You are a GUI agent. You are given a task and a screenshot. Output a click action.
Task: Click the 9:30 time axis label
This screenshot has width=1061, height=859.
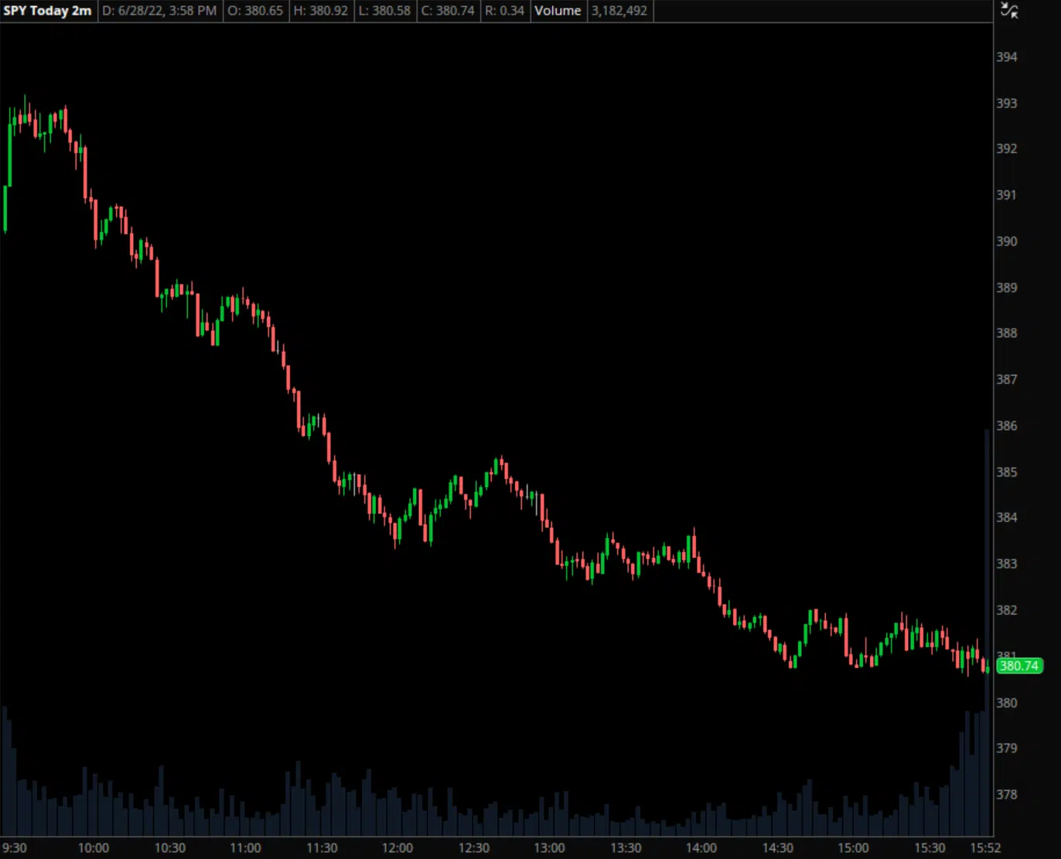(15, 848)
